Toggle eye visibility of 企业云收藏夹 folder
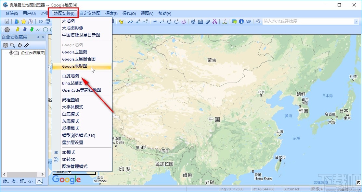 coord(11,53)
